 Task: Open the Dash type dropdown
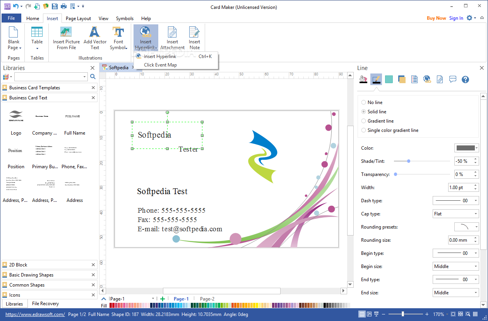coord(455,200)
